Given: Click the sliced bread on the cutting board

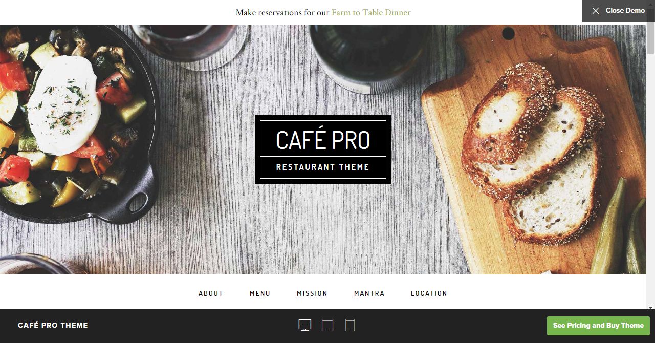Looking at the screenshot, I should tap(532, 154).
